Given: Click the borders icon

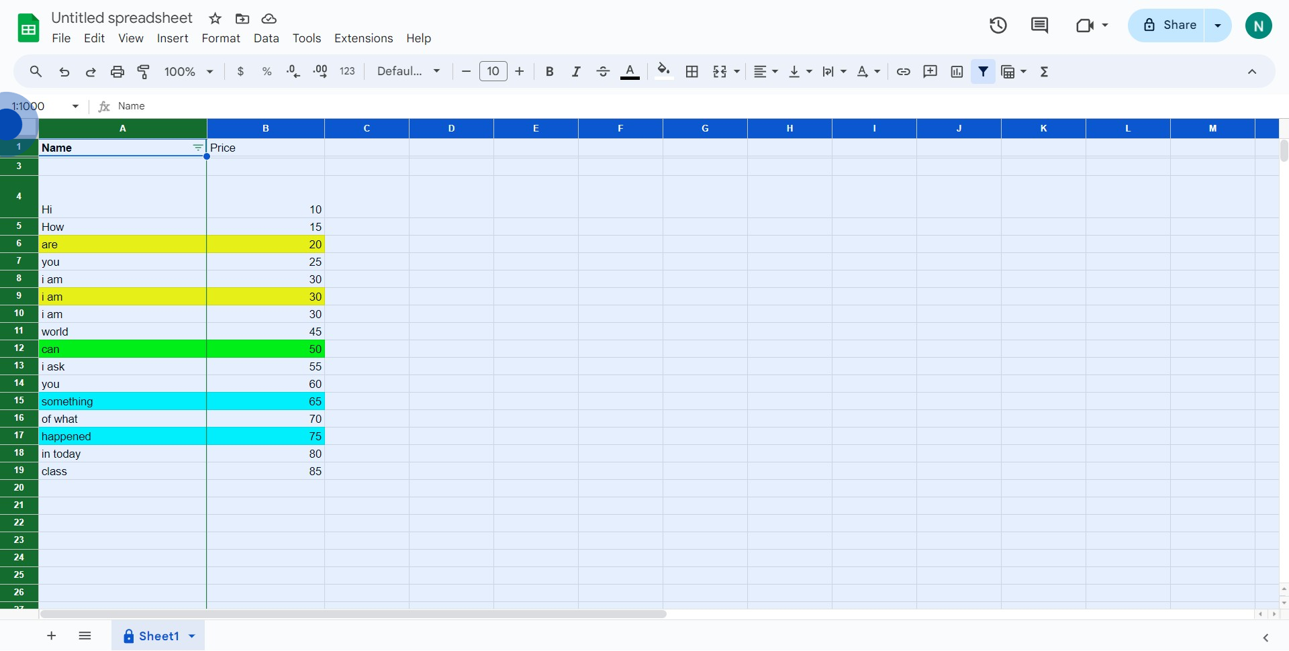Looking at the screenshot, I should 692,72.
